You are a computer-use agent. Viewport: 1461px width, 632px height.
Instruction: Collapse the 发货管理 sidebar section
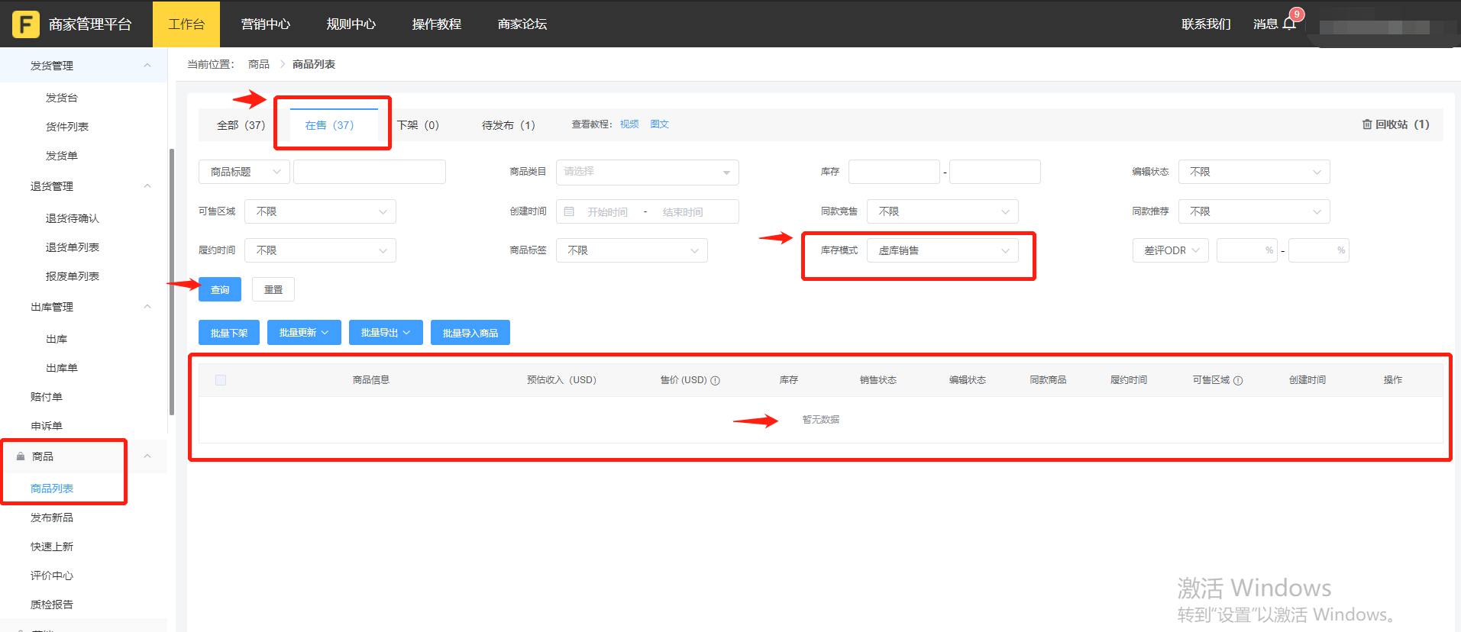pos(147,66)
